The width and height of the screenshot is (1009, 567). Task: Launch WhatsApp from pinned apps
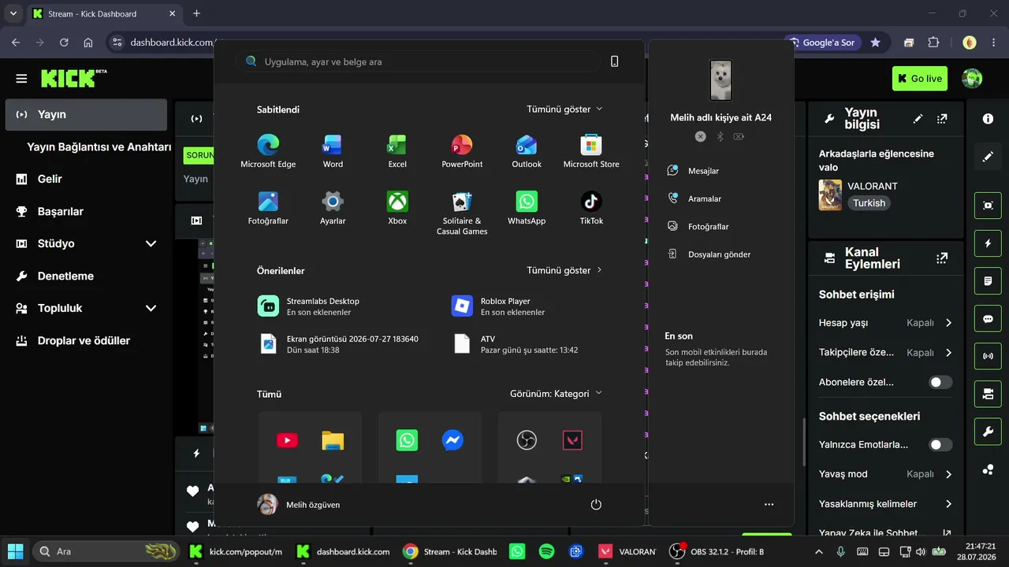[x=527, y=208]
